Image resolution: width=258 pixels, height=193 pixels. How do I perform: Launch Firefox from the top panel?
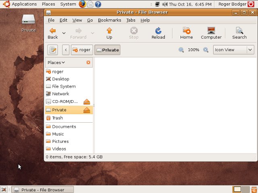click(82, 4)
